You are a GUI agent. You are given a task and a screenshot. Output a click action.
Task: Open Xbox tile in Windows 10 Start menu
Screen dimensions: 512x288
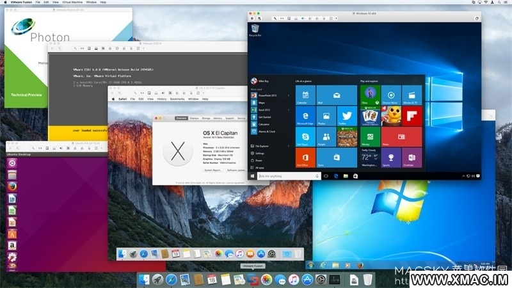tap(370, 95)
